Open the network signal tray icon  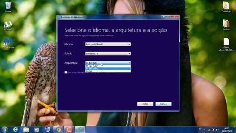tap(209, 130)
